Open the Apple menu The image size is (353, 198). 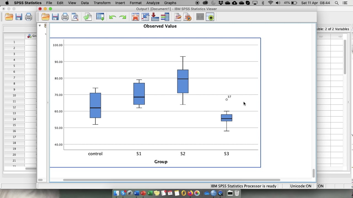pos(7,3)
